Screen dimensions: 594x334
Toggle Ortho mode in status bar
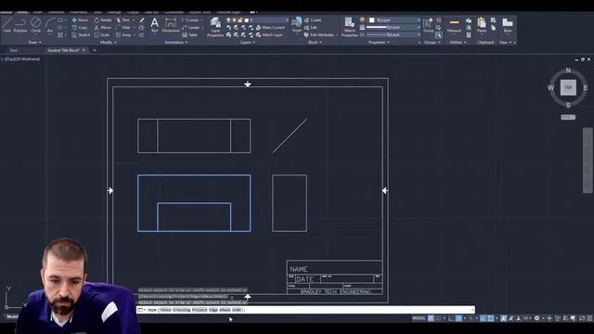(451, 318)
